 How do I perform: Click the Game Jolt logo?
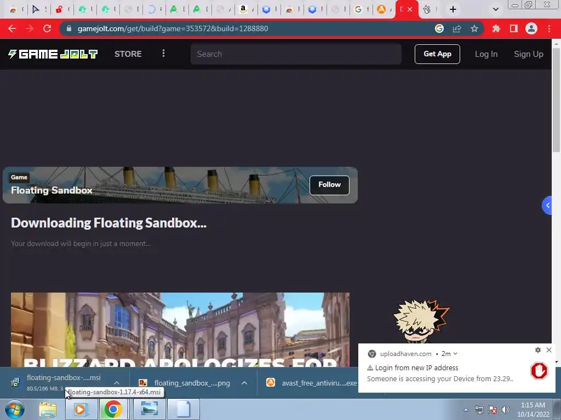point(53,54)
